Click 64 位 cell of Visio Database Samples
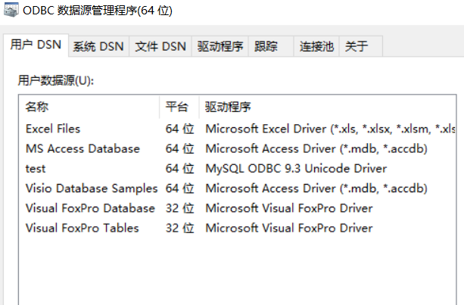Viewport: 464px width, 305px height. [179, 188]
